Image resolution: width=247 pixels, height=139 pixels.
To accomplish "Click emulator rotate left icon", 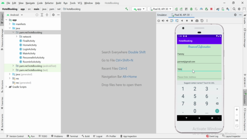I will coord(172,20).
